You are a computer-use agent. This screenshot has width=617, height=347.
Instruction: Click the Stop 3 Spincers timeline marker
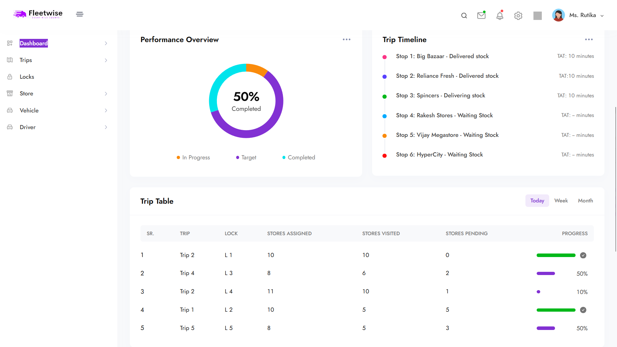(384, 96)
